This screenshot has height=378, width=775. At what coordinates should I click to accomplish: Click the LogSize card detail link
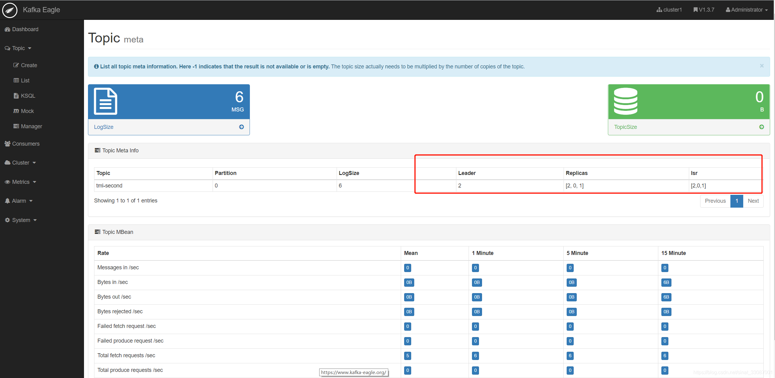tap(242, 127)
